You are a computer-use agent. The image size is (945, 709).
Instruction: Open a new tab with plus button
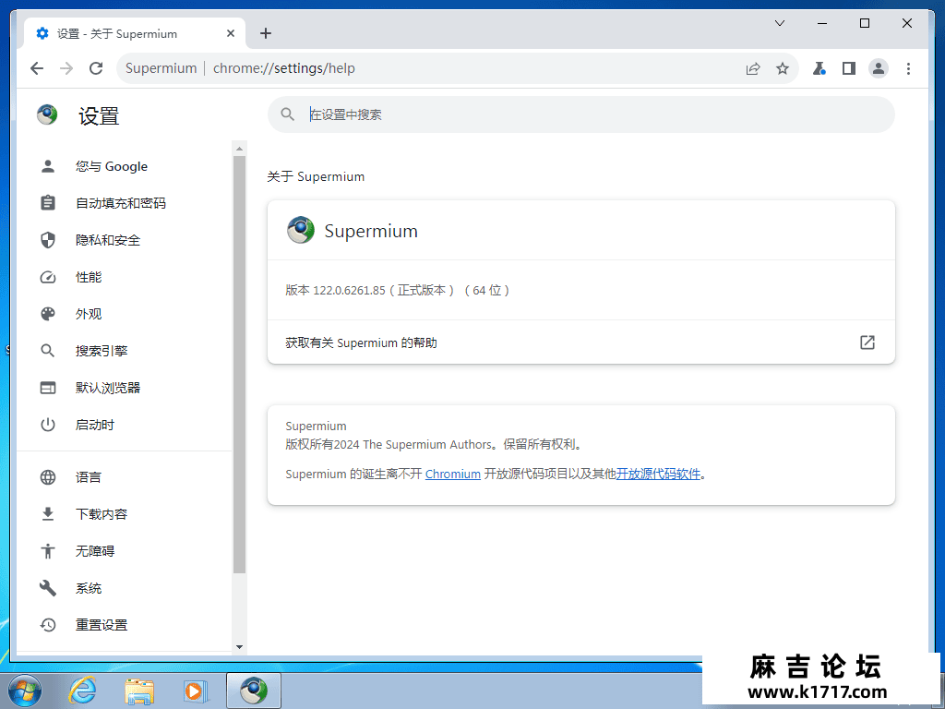(x=266, y=33)
